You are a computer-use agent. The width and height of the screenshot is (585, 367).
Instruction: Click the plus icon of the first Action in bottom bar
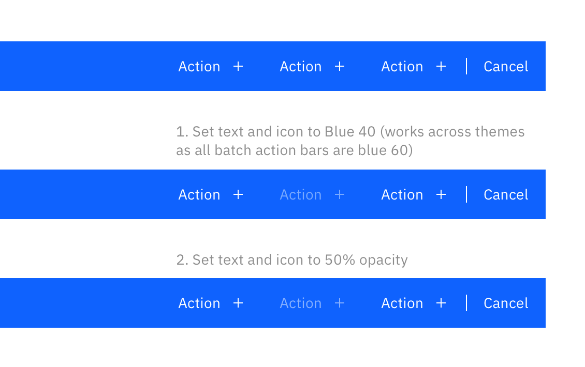[x=238, y=303]
